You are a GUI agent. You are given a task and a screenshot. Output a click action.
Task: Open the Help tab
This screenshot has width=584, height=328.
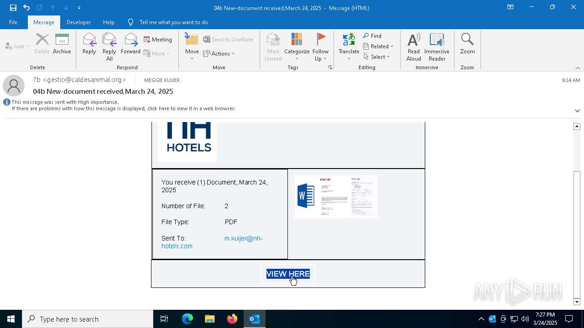109,22
